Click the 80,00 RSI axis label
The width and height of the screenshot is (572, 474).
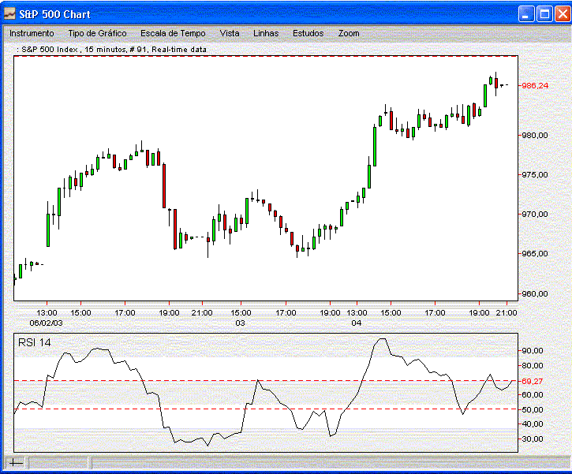pyautogui.click(x=533, y=365)
